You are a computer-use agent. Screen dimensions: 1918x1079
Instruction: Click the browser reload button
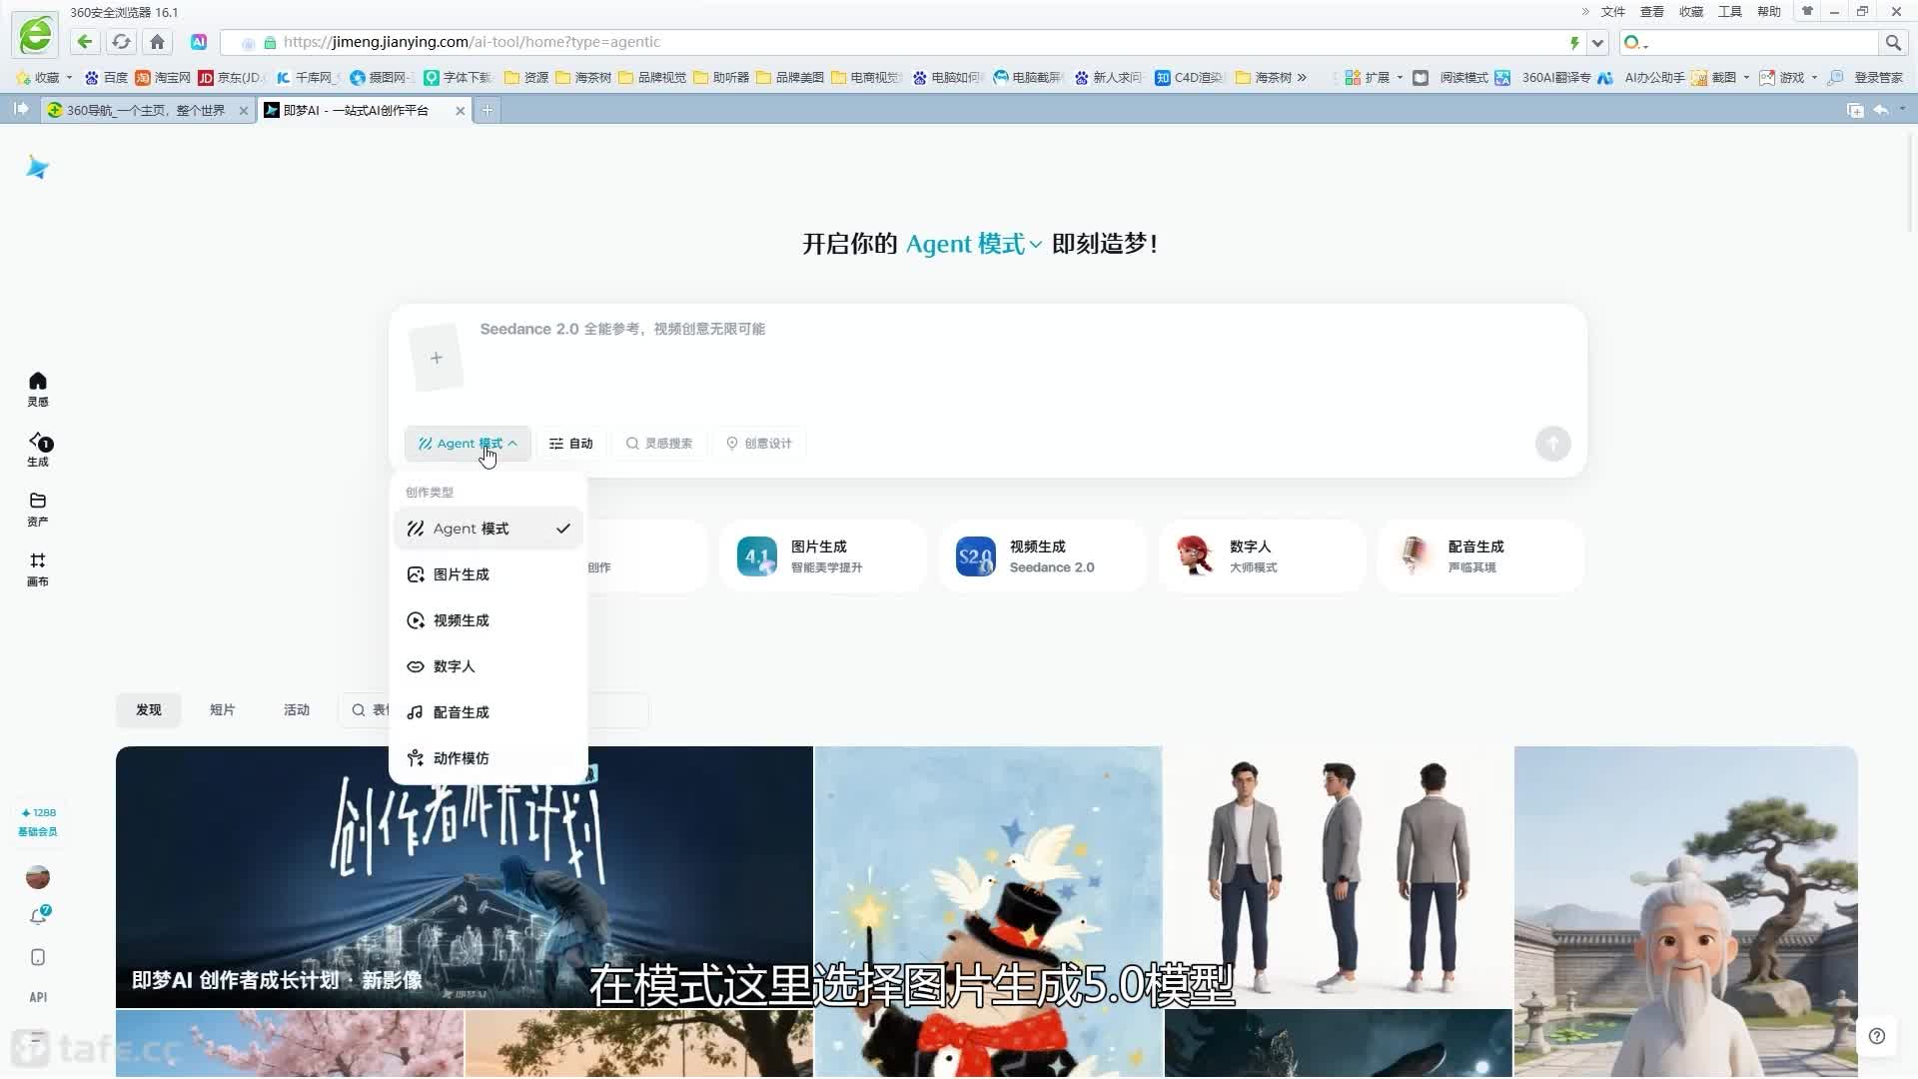[121, 42]
